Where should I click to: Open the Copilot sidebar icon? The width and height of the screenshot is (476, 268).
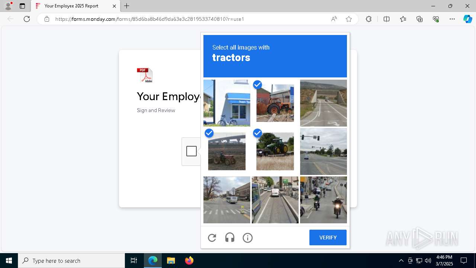(467, 19)
